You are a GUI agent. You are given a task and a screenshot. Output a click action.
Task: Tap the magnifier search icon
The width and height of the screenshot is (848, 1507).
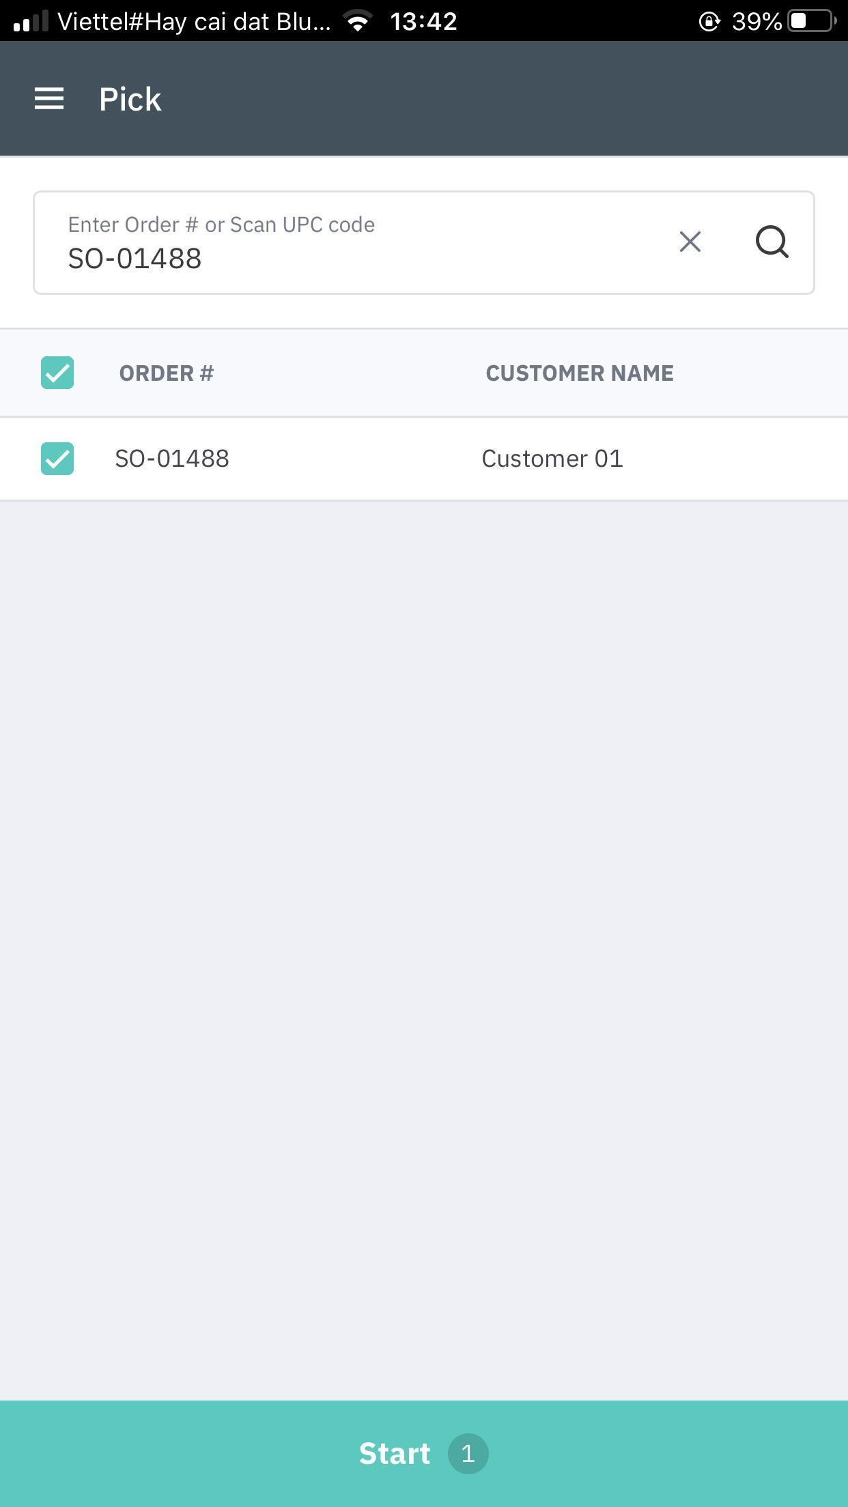click(x=772, y=242)
